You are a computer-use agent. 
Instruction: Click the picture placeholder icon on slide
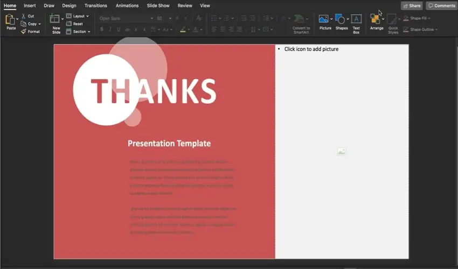[x=341, y=152]
